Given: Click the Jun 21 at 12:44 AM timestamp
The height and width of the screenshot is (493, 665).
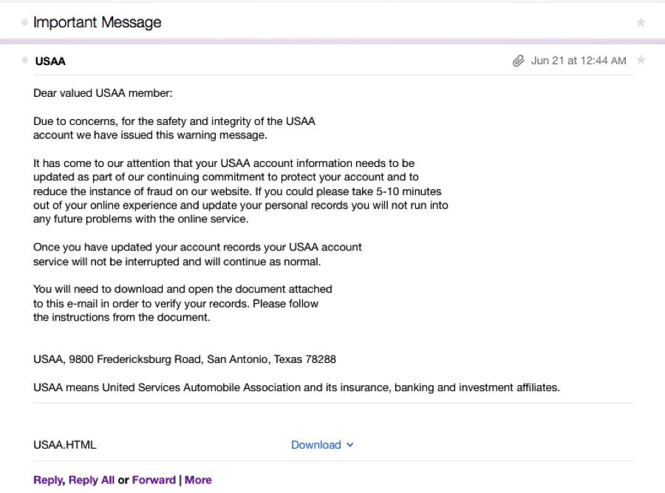Looking at the screenshot, I should point(579,61).
